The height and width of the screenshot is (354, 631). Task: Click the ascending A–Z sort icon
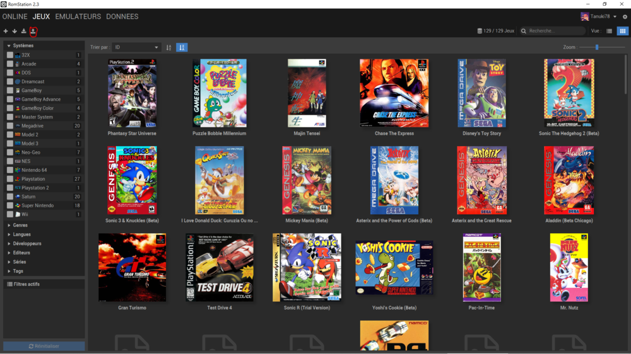click(x=168, y=47)
